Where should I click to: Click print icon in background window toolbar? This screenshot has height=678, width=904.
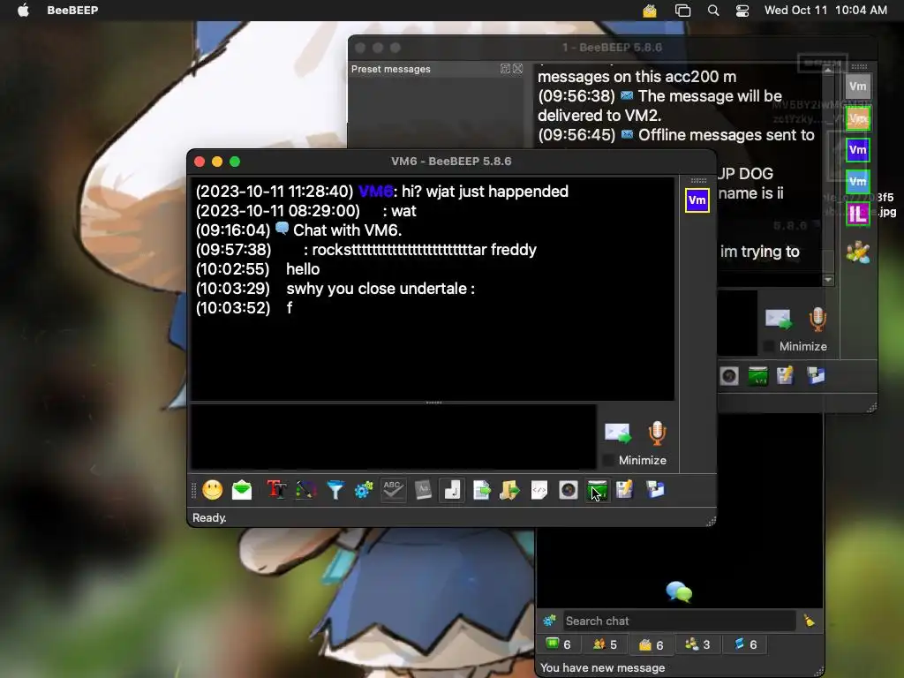pos(815,376)
